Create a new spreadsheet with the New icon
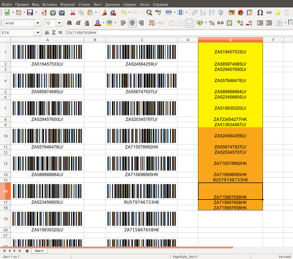This screenshot has height=259, width=293. 7,12
